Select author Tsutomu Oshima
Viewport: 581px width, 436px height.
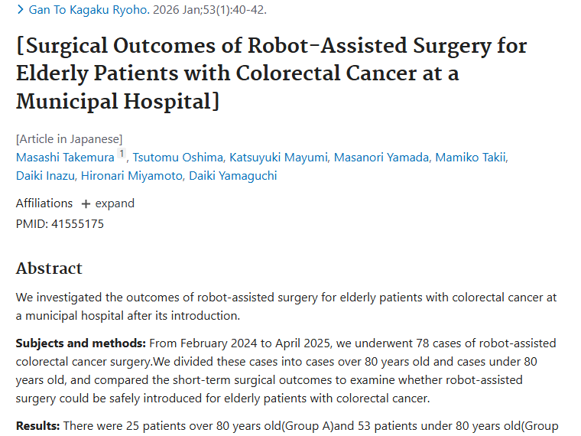tap(179, 158)
